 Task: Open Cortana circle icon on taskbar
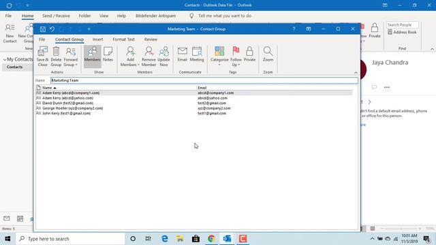pyautogui.click(x=133, y=239)
